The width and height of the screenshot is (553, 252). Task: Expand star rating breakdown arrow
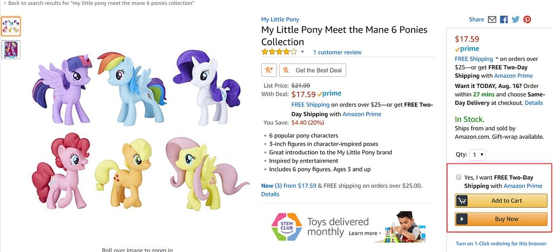(302, 52)
